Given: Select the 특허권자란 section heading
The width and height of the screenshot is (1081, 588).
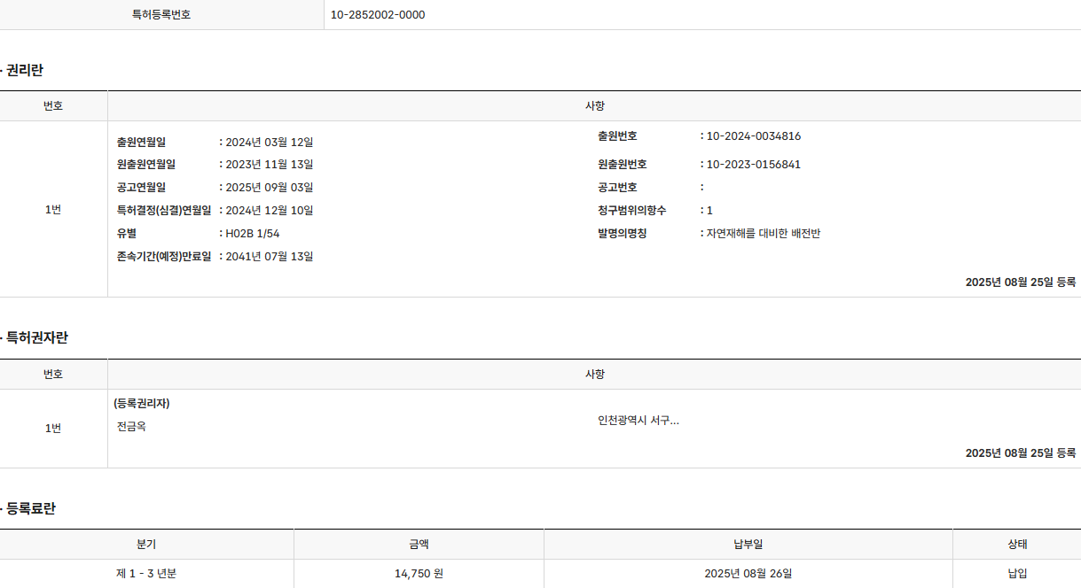Looking at the screenshot, I should click(36, 337).
